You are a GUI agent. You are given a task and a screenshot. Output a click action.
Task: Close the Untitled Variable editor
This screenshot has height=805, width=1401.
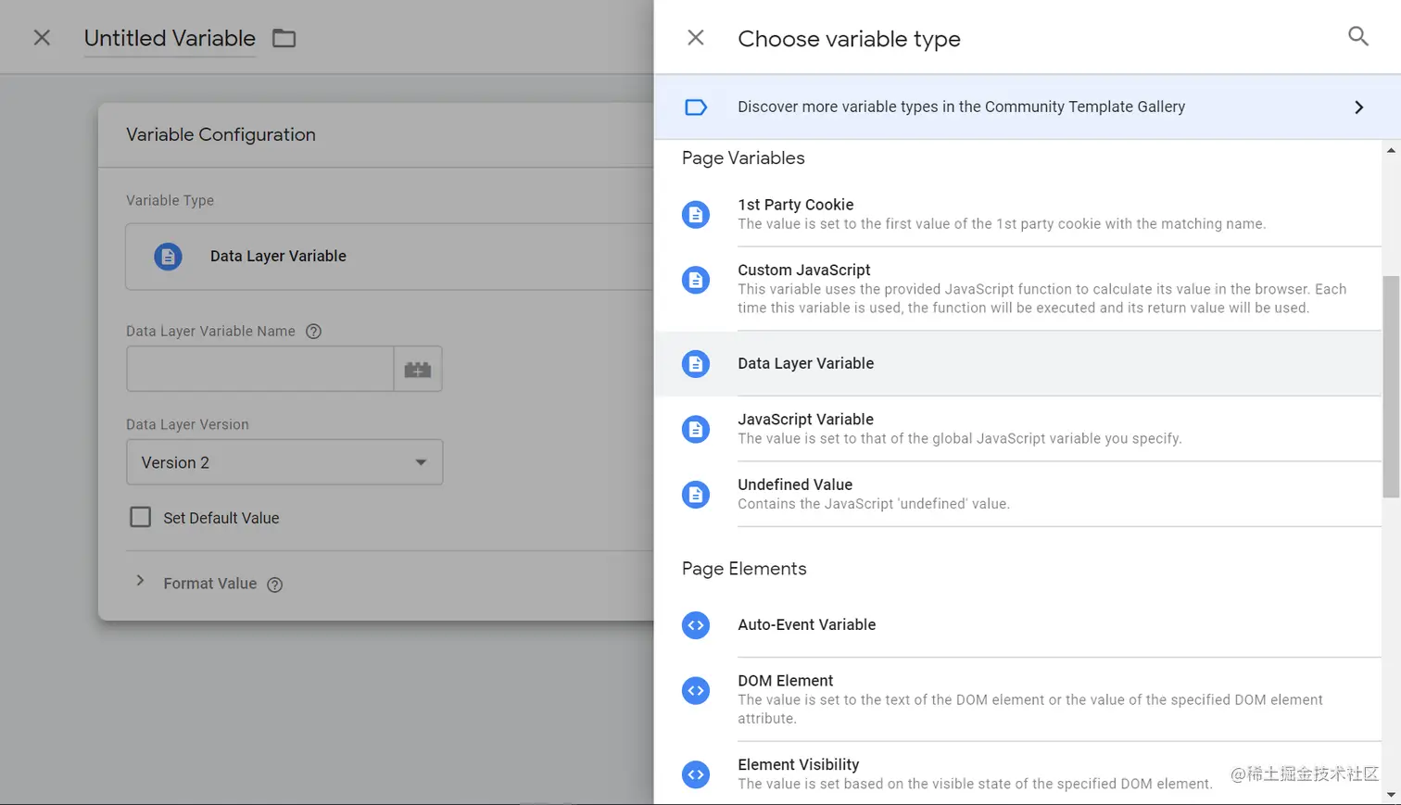click(42, 38)
